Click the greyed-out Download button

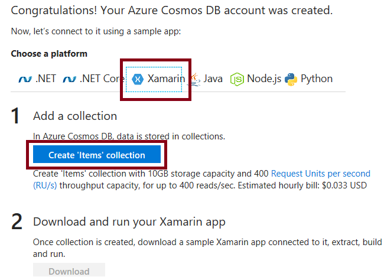click(69, 271)
